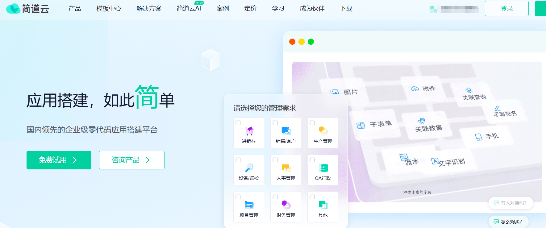Click the 生产管理 icon
This screenshot has height=228, width=546.
point(323,131)
